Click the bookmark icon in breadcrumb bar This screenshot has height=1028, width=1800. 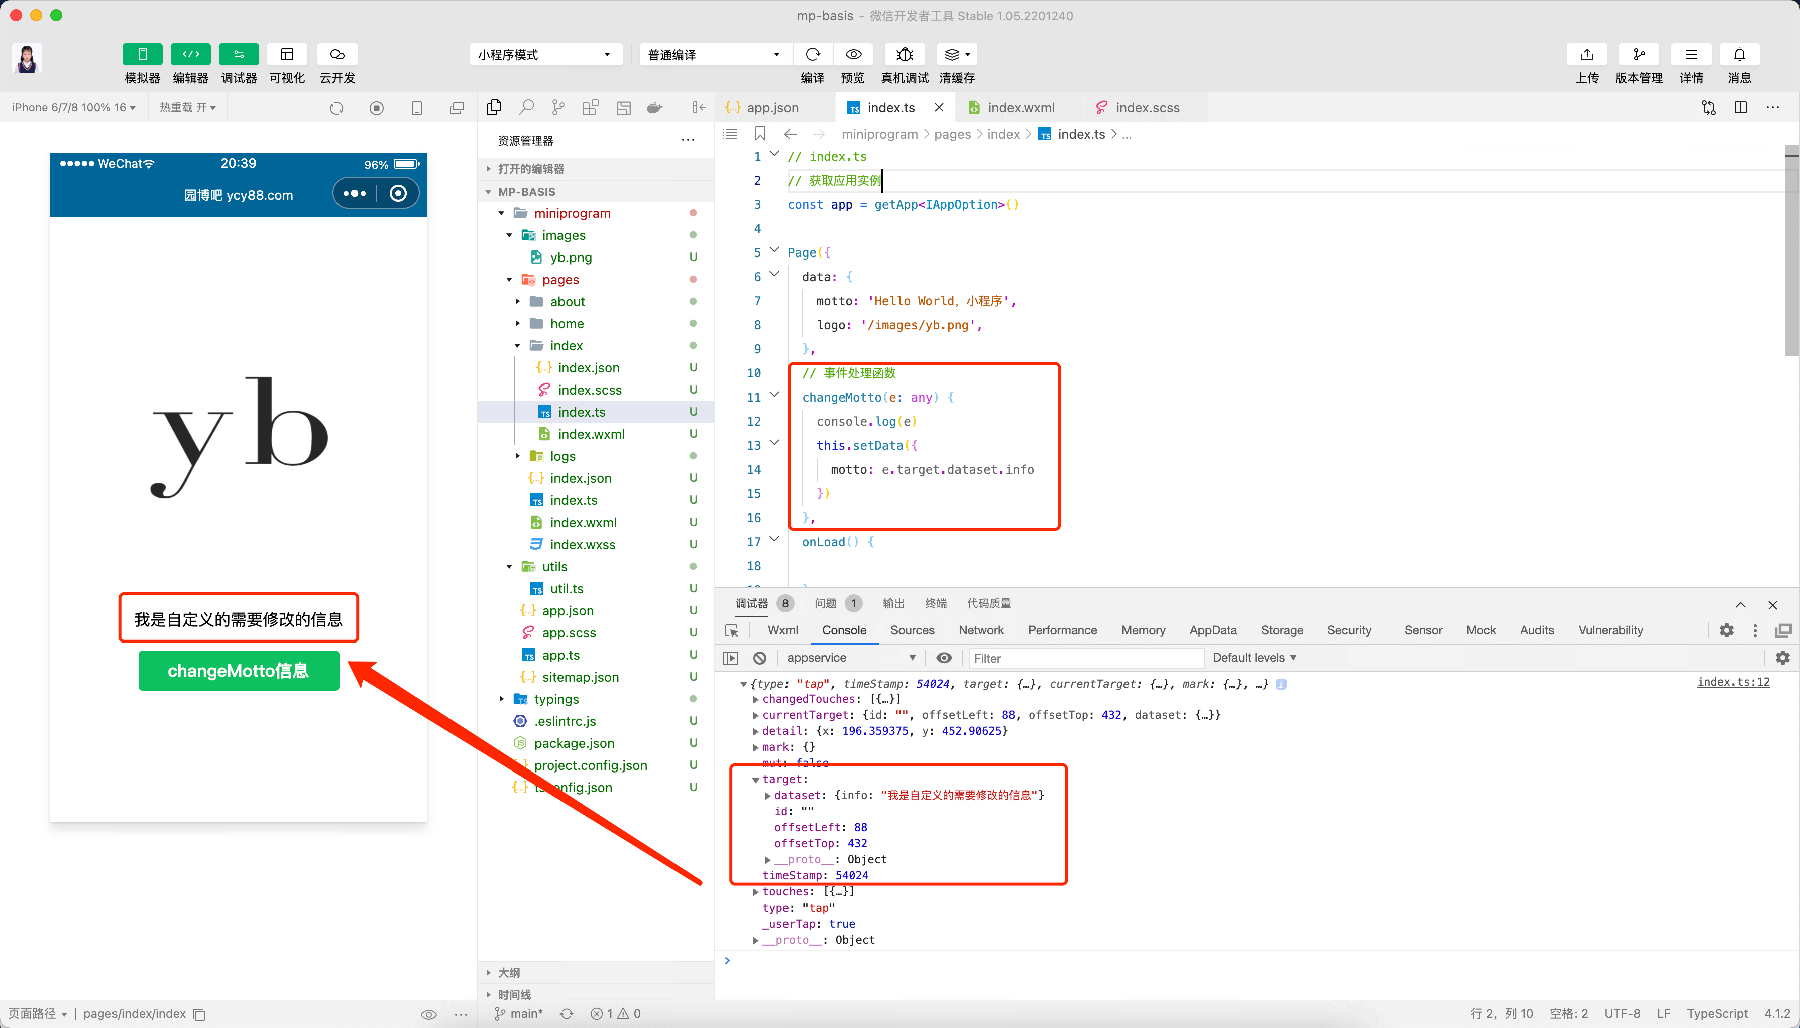[x=760, y=134]
